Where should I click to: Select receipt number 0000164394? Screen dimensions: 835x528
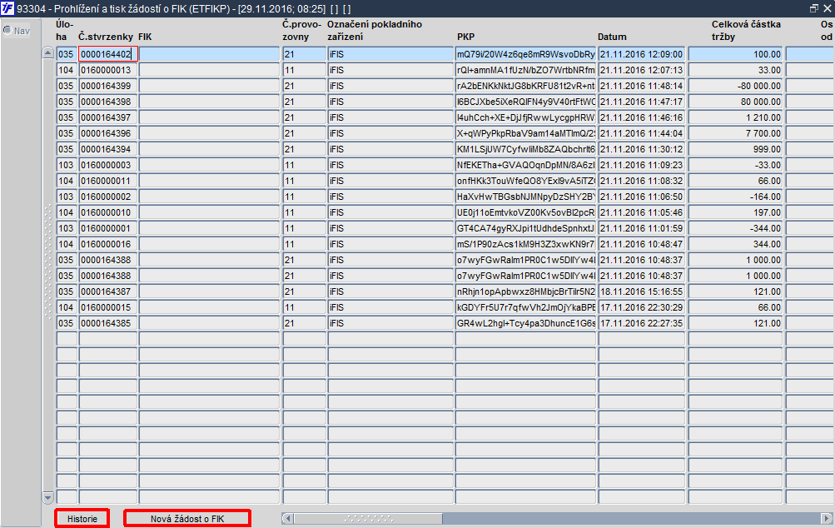tap(108, 148)
